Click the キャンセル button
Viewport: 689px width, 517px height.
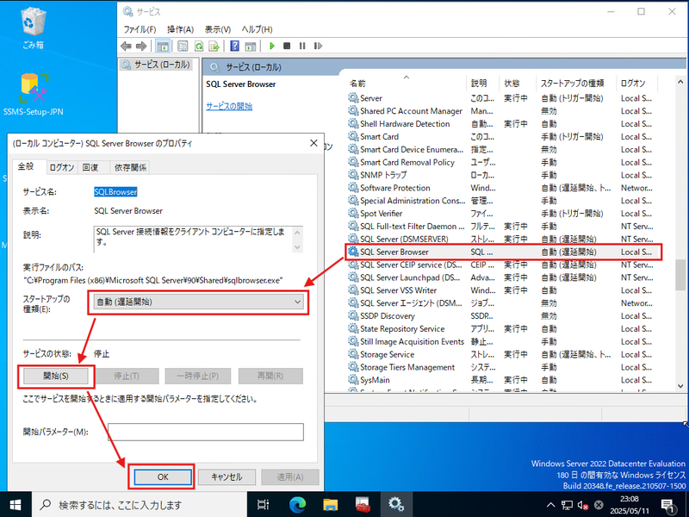(x=227, y=477)
